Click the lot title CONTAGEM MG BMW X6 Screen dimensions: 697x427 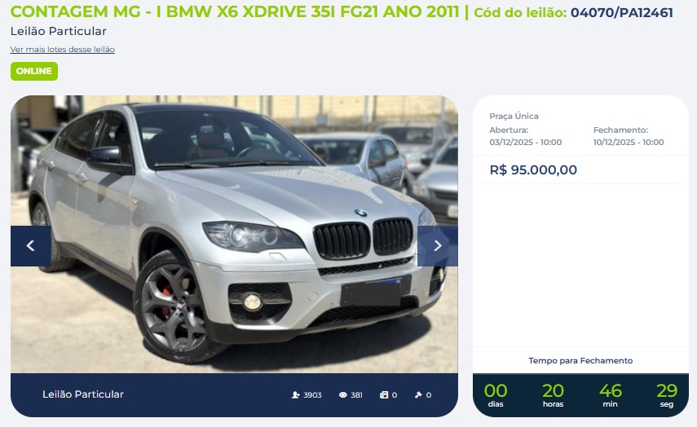pyautogui.click(x=234, y=11)
